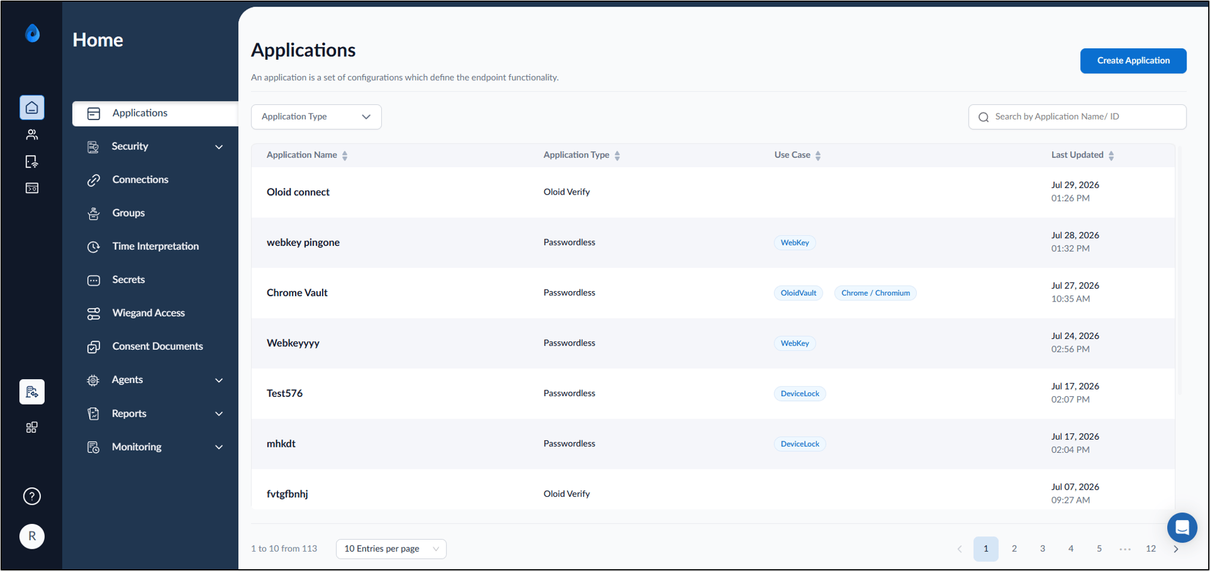Sort by Application Name column arrows
Viewport: 1210px width, 571px height.
click(x=345, y=156)
